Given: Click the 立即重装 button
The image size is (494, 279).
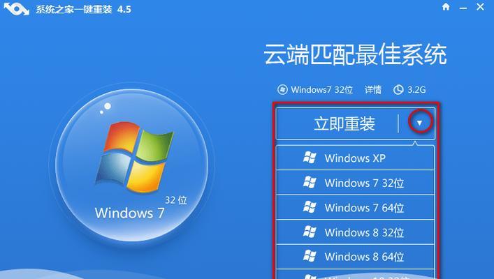Looking at the screenshot, I should tap(344, 123).
